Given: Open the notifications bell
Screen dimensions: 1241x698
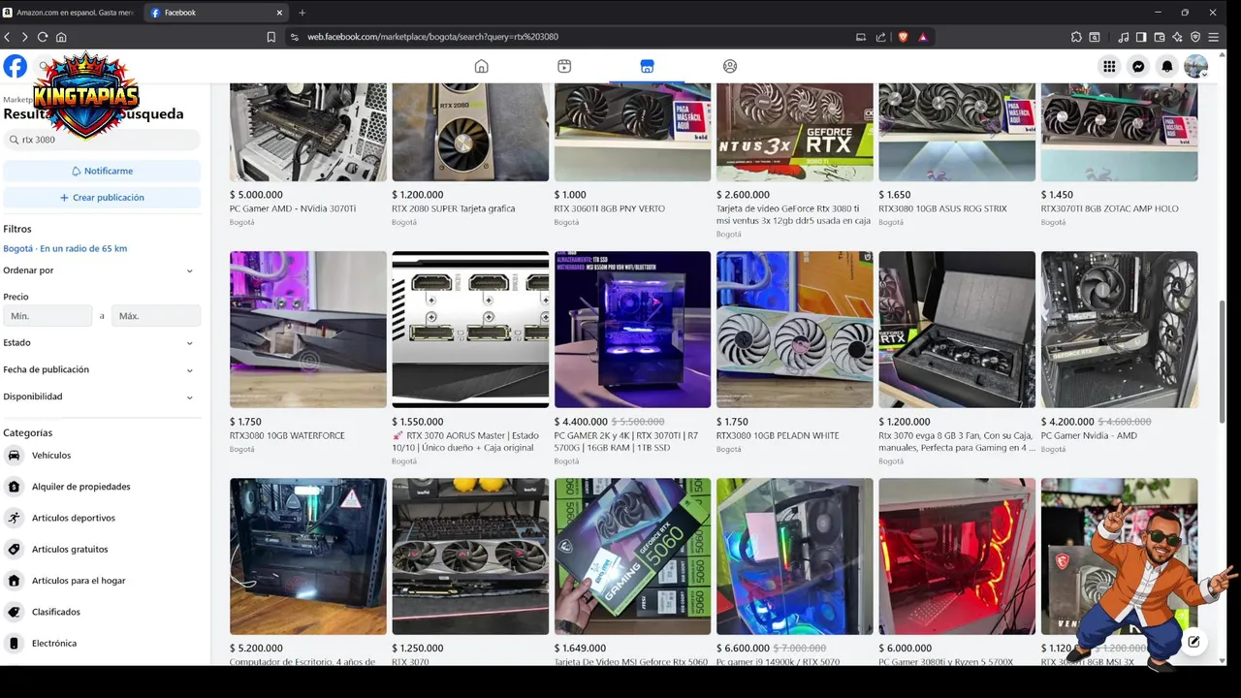Looking at the screenshot, I should click(1167, 66).
